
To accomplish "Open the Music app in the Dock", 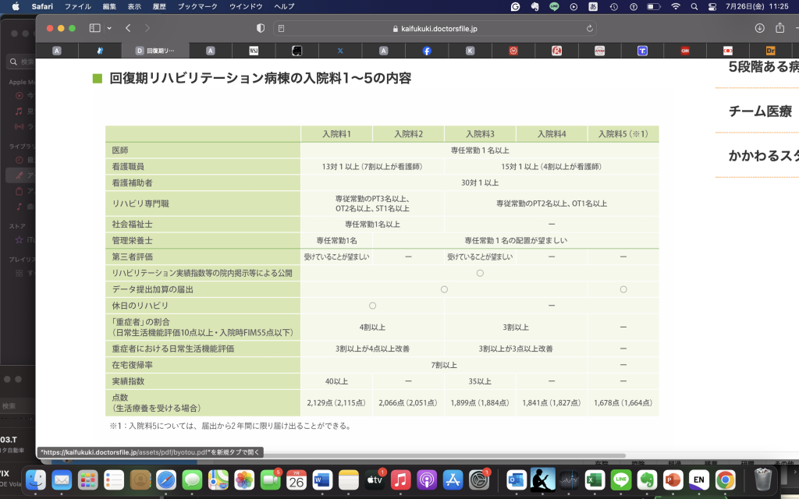I will coord(400,480).
